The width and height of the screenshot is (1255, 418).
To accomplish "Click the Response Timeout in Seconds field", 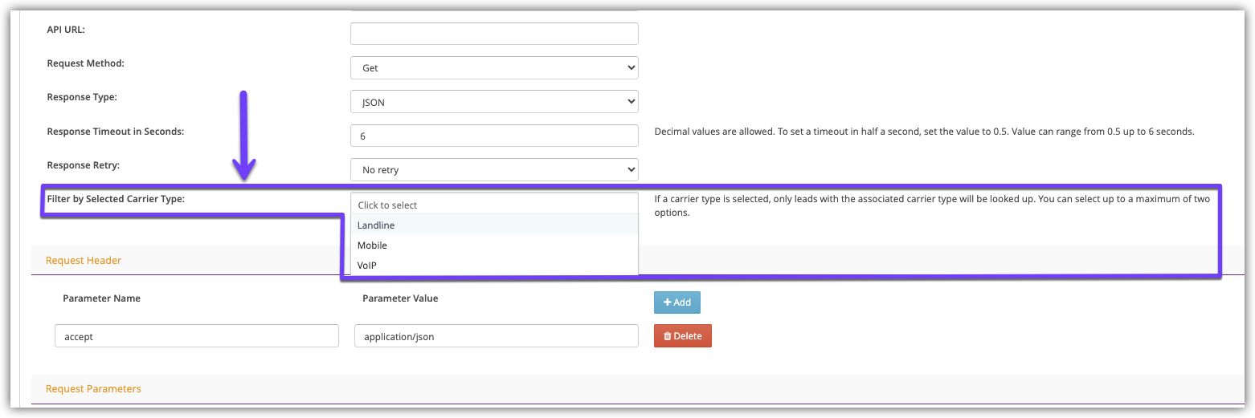I will click(494, 136).
